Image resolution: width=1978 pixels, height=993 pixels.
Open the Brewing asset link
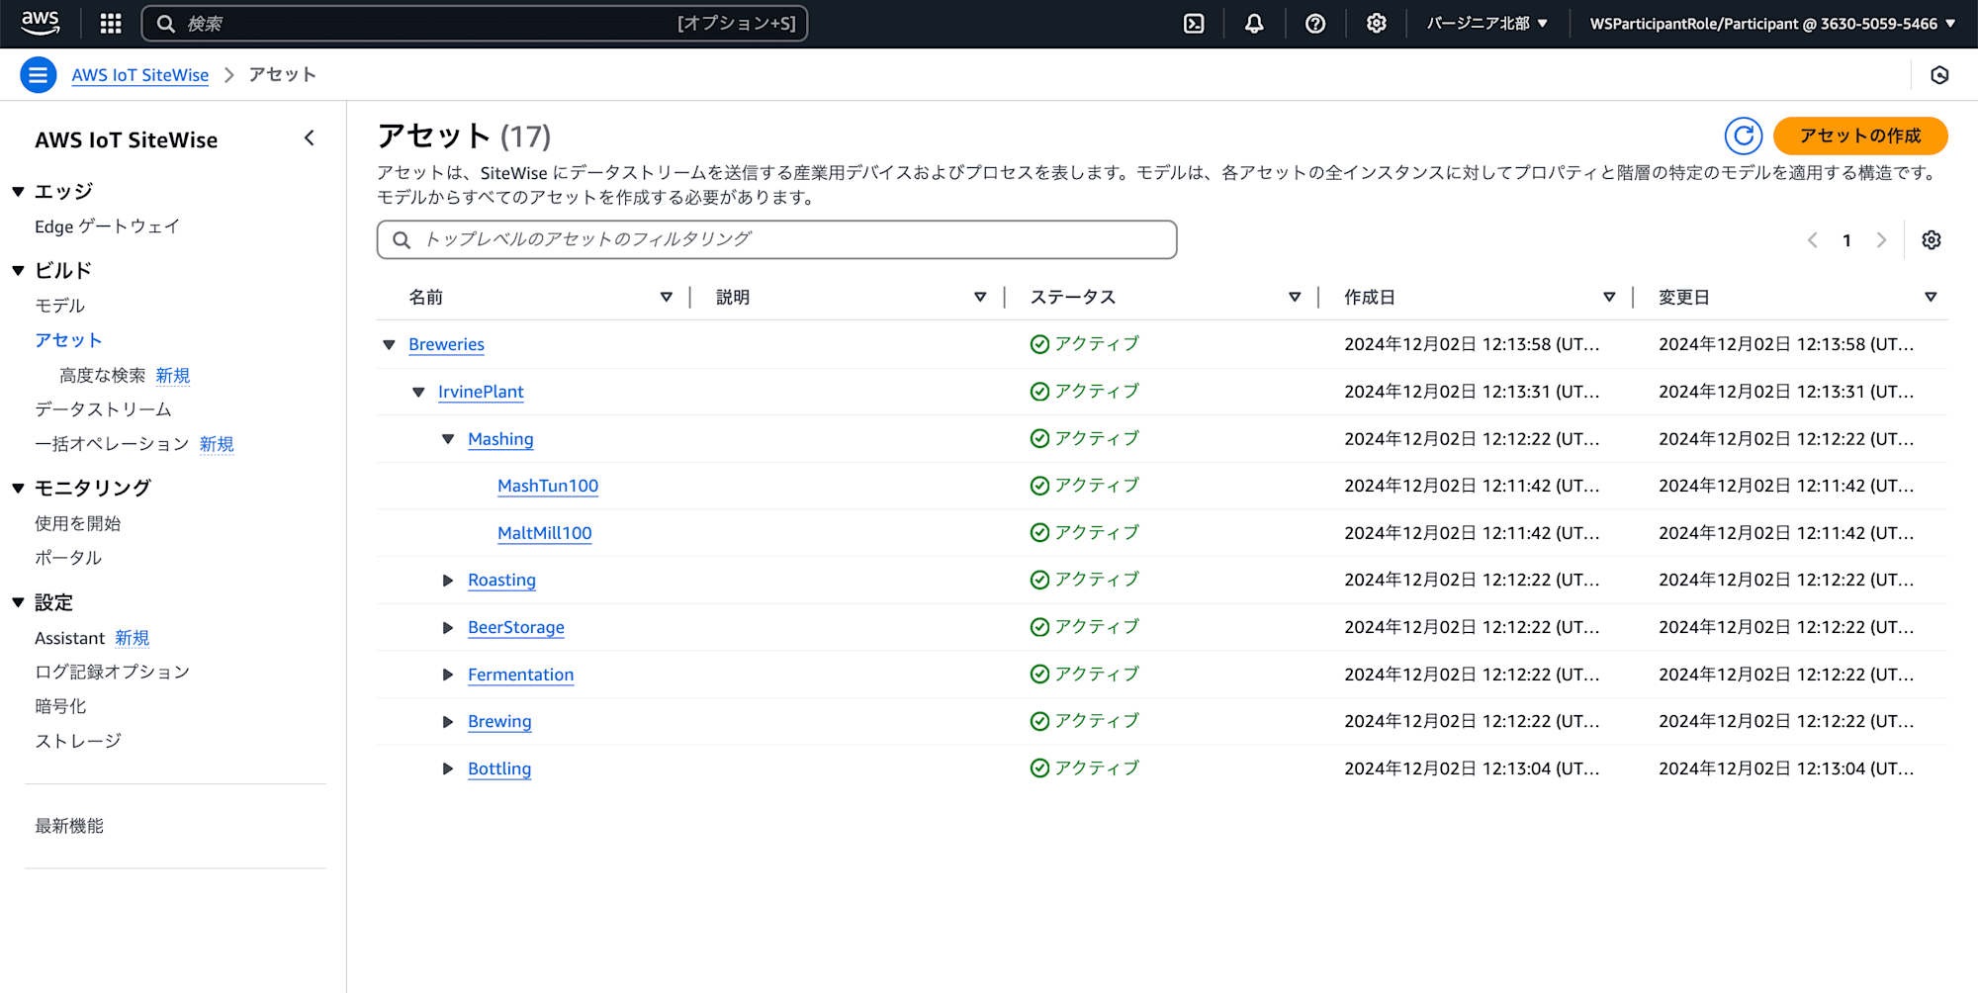pyautogui.click(x=499, y=722)
